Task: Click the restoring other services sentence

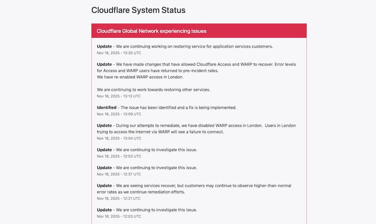Action: 160,89
